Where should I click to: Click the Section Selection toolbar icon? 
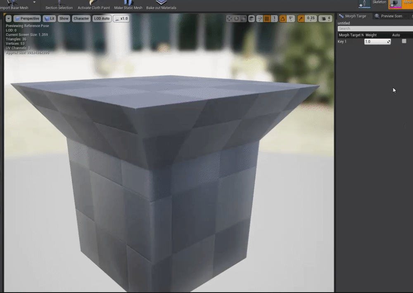[x=59, y=3]
